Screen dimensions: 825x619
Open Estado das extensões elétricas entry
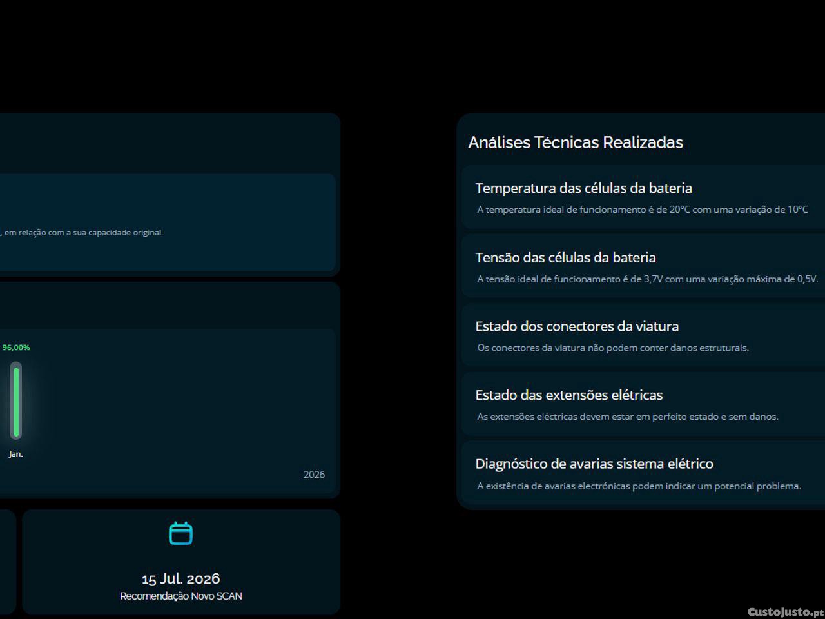568,395
